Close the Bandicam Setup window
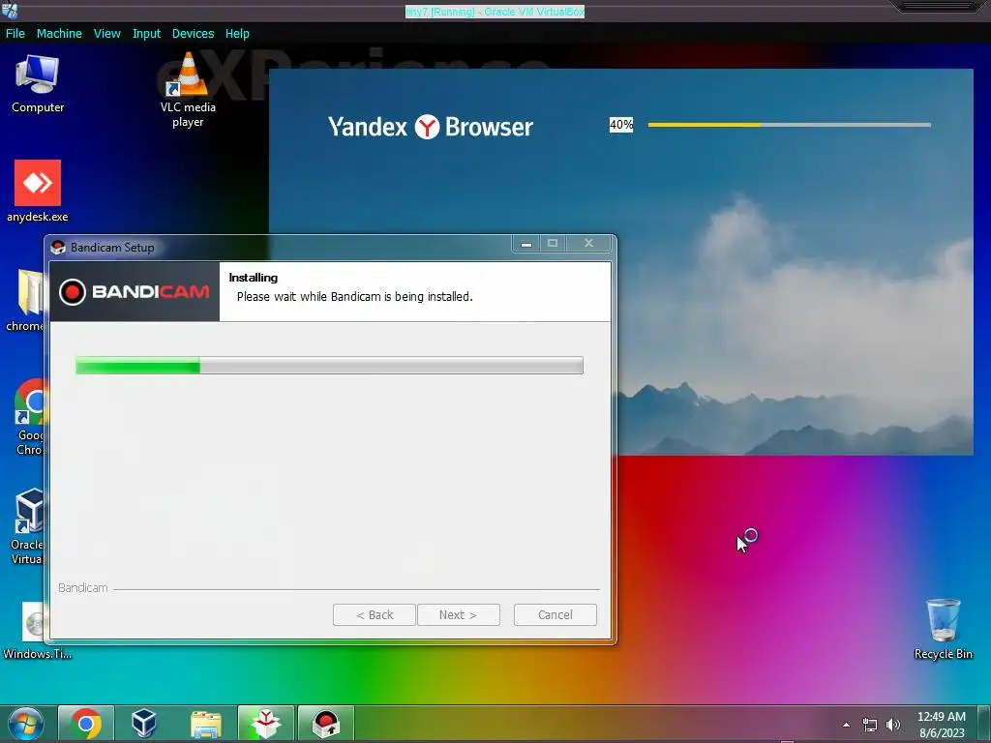 coord(588,243)
